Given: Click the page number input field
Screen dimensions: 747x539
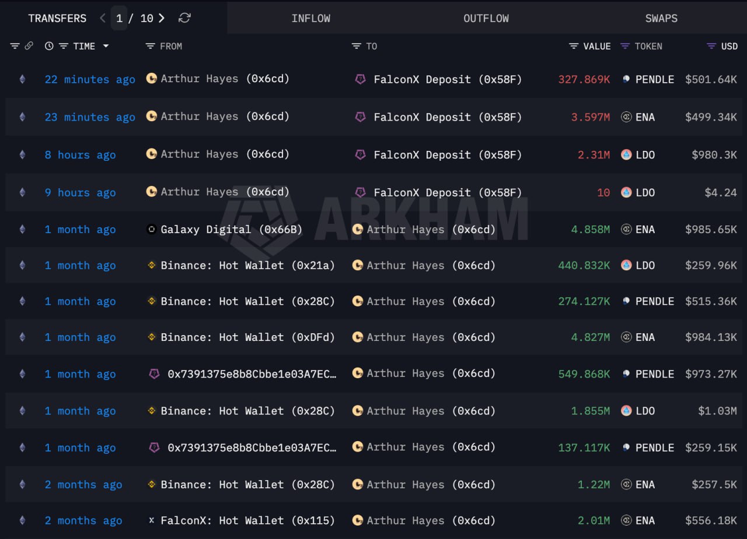Looking at the screenshot, I should pos(119,18).
